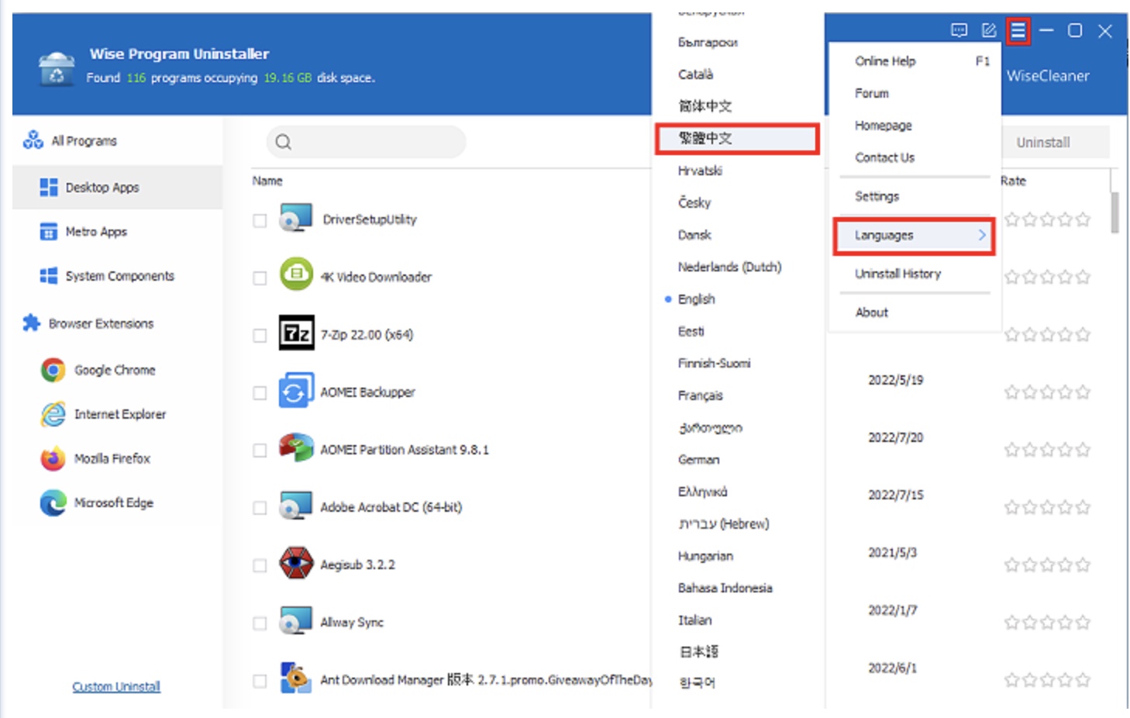Click the AOMEI Partition Assistant icon
Viewport: 1130px width, 718px height.
tap(296, 448)
